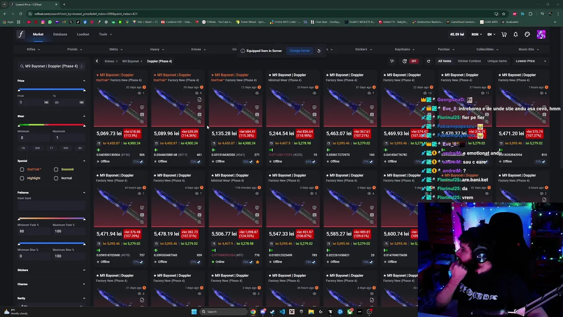Click the camera screenshot icon on 5,069.73 lei card
The width and height of the screenshot is (563, 317).
click(142, 114)
